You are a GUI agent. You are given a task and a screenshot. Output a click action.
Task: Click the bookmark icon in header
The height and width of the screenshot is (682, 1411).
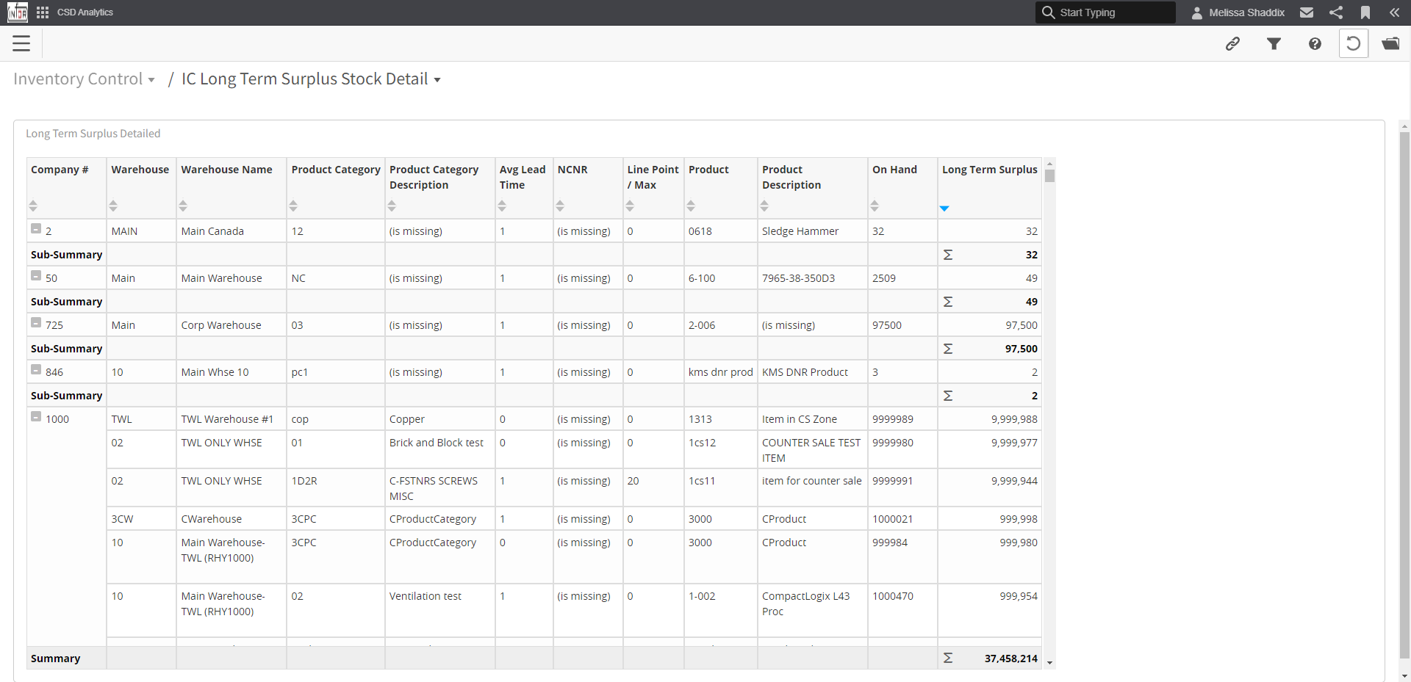[1365, 12]
